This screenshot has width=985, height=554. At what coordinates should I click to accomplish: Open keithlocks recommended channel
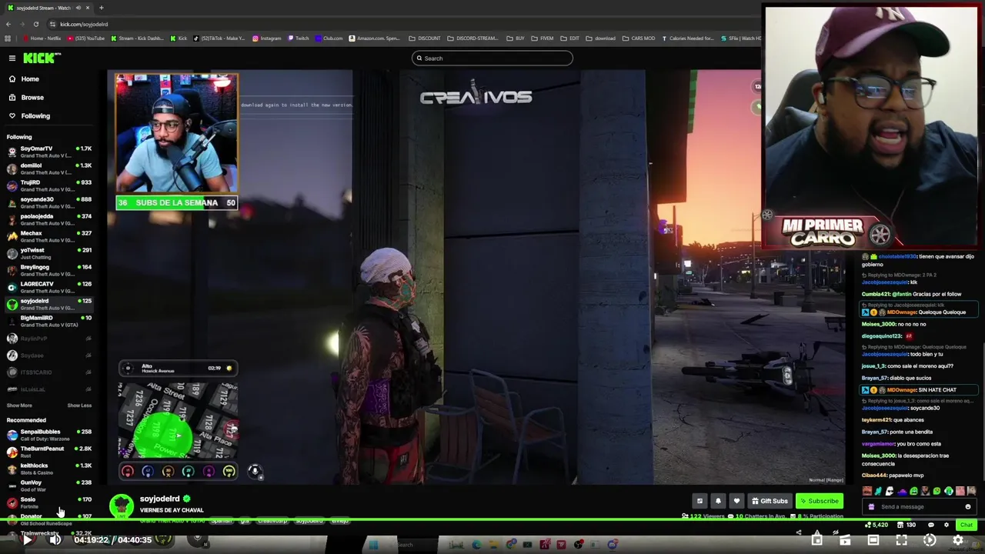point(48,469)
